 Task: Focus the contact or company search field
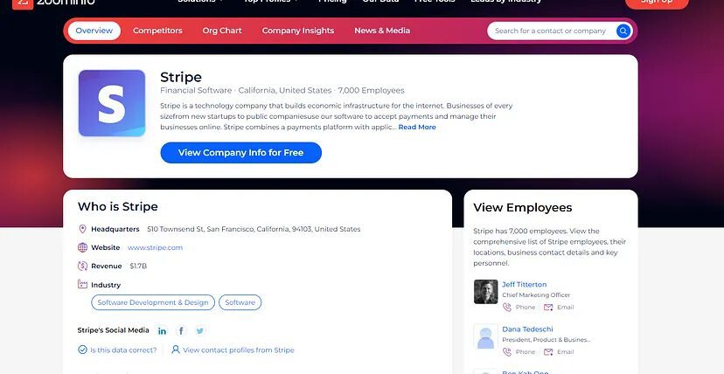click(551, 31)
